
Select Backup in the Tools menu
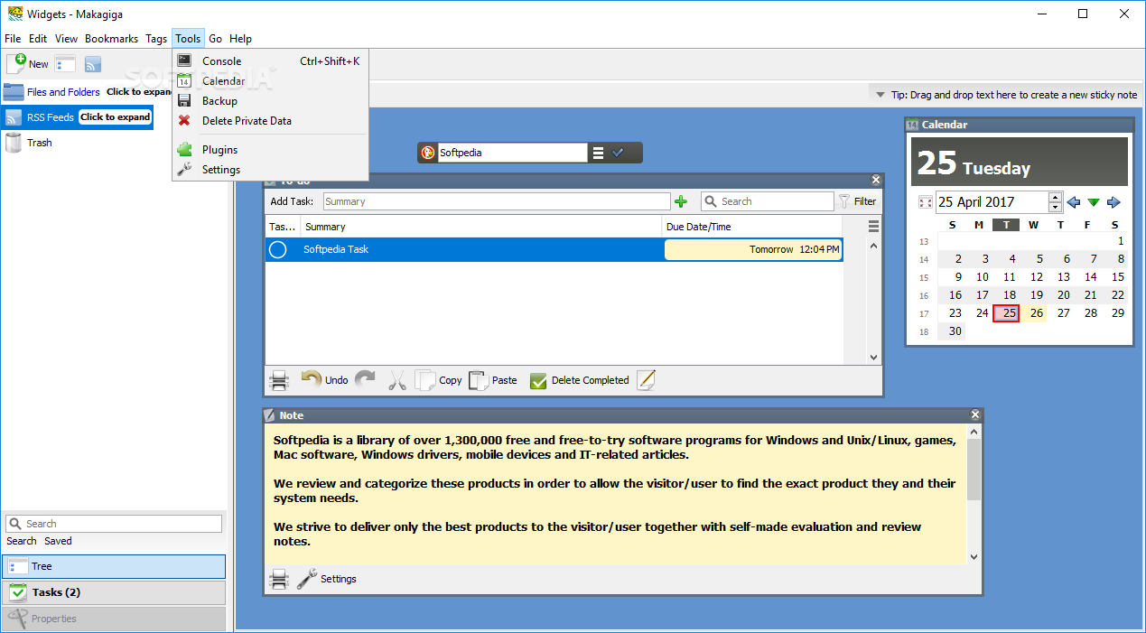(x=270, y=101)
